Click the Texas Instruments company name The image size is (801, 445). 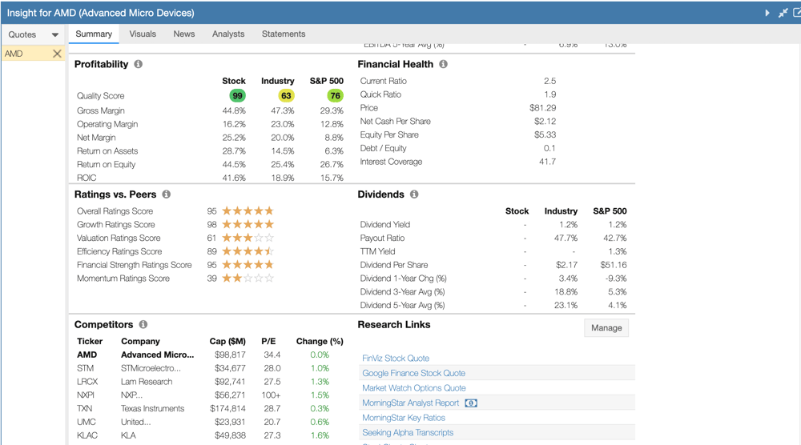153,408
